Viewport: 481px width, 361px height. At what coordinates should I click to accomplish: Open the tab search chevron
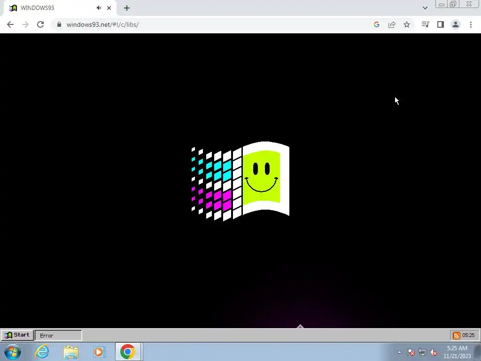(x=425, y=8)
